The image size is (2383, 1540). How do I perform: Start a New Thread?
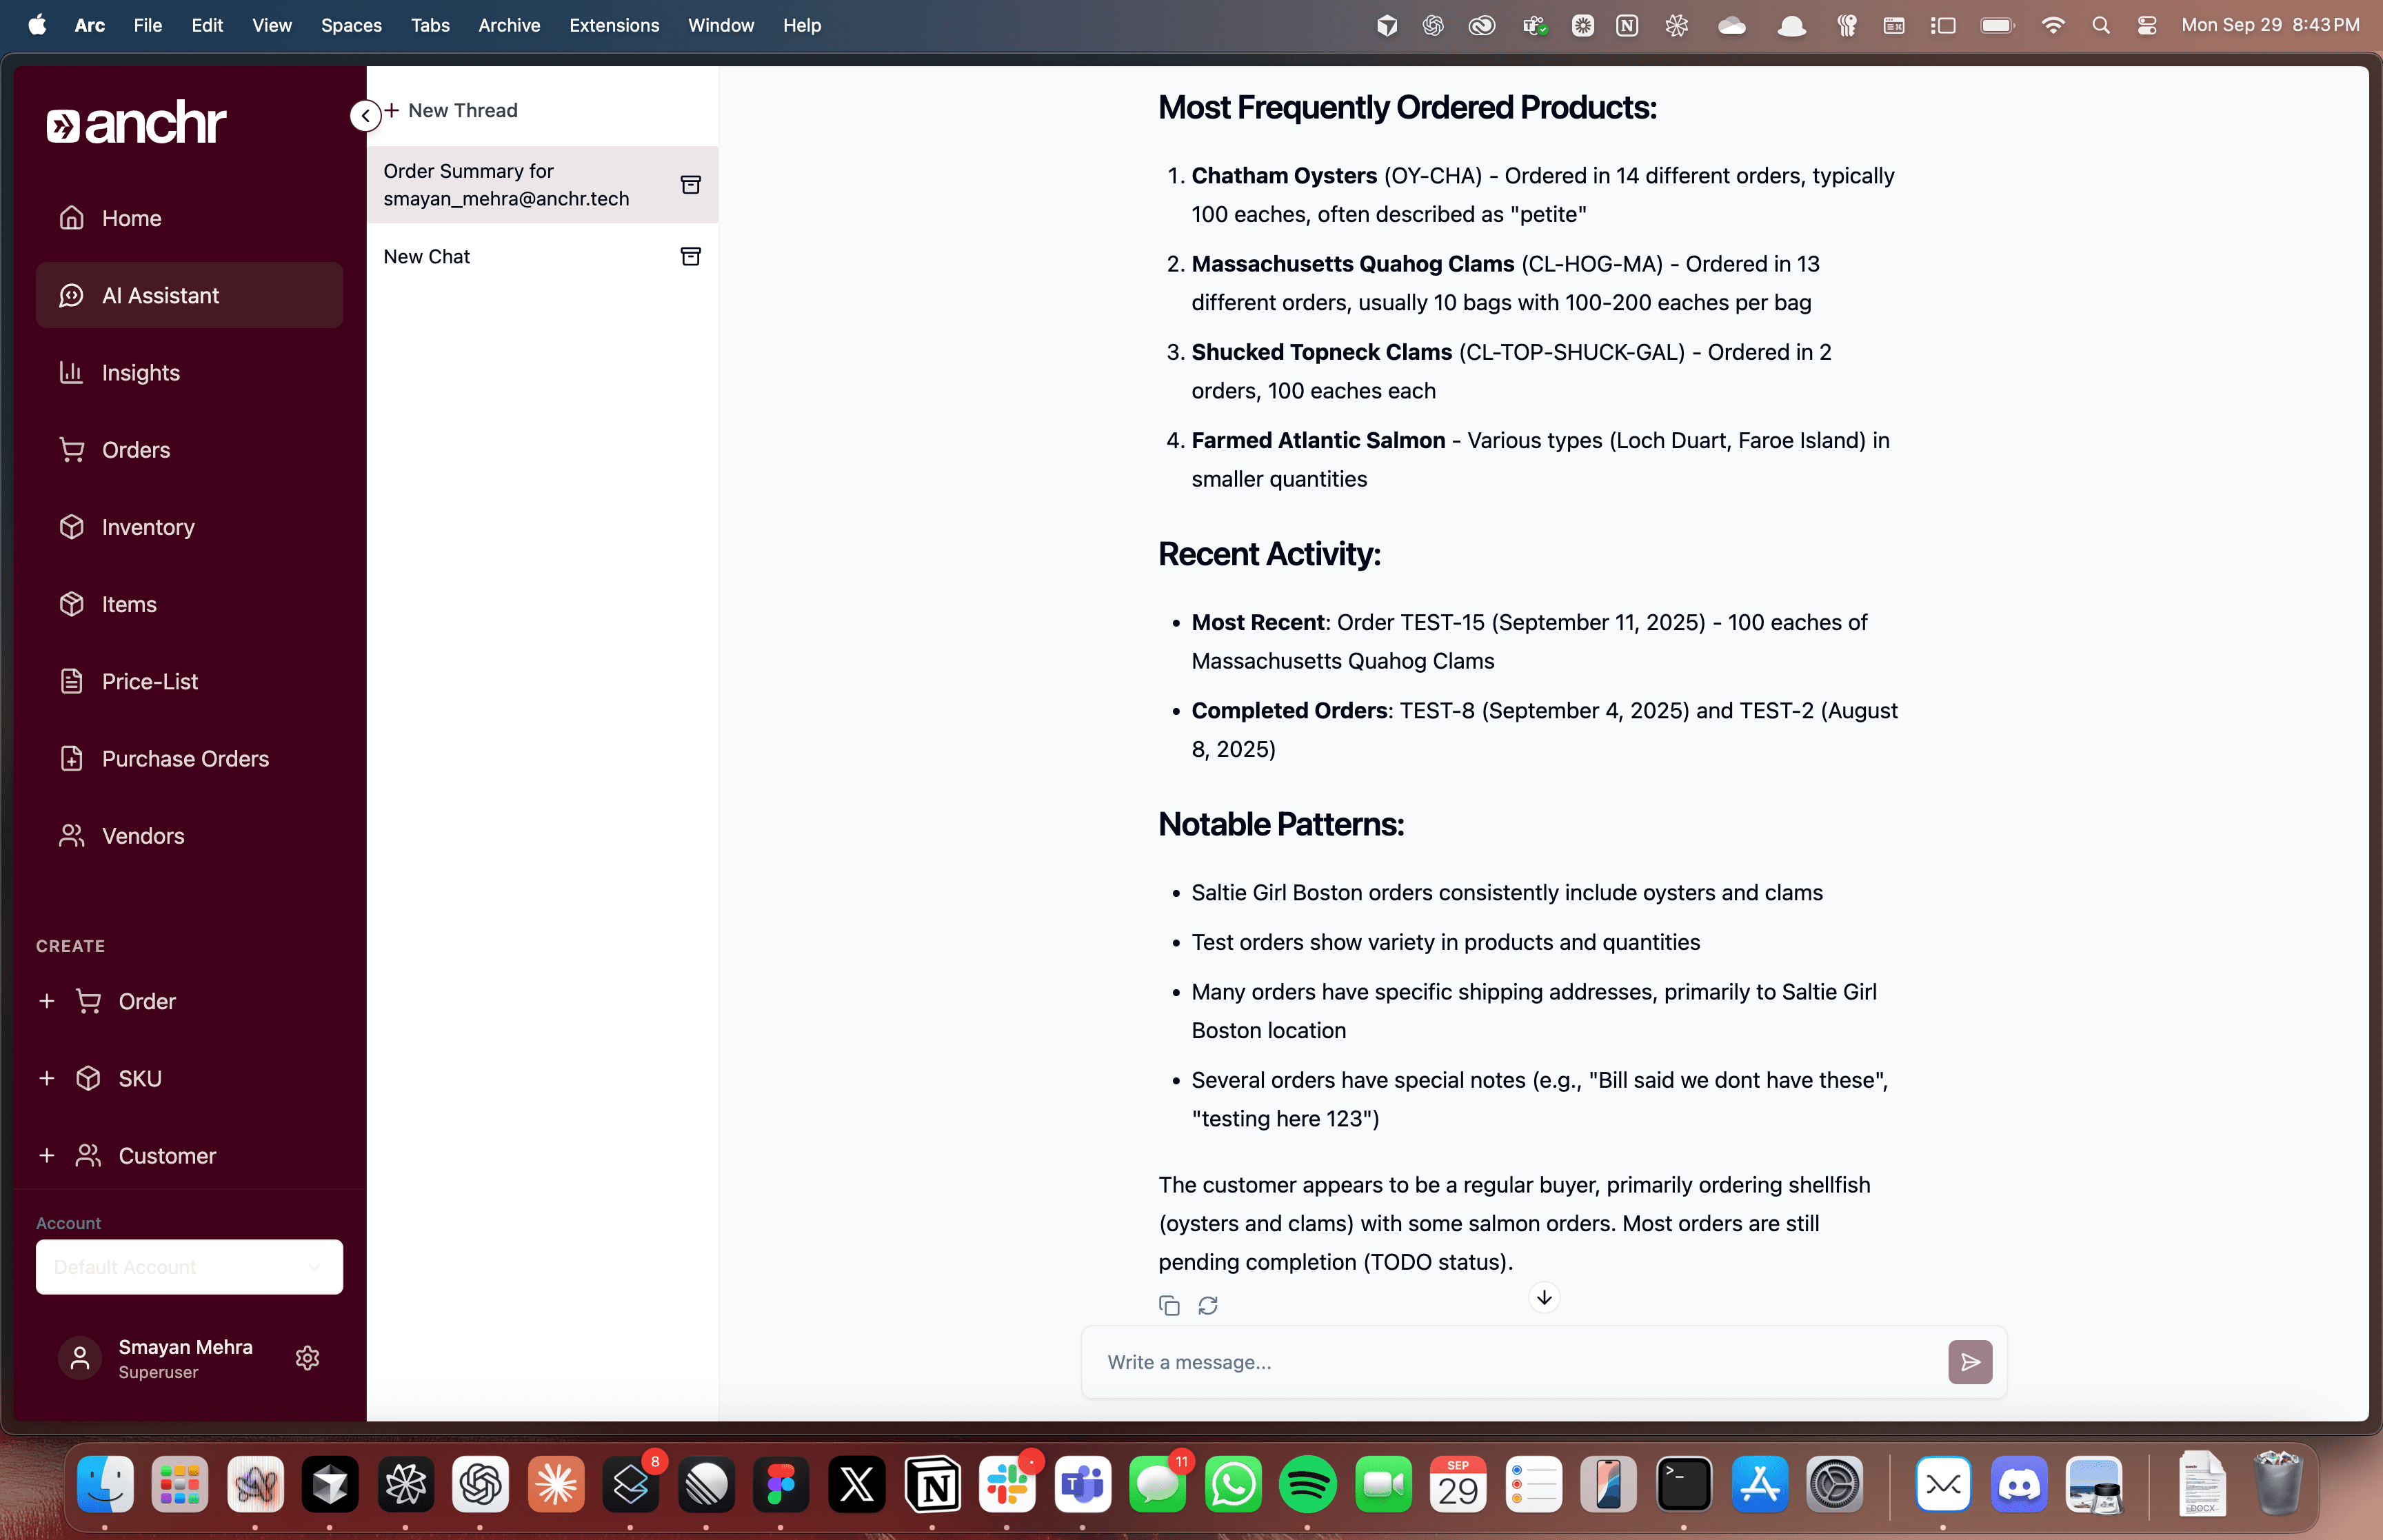(x=452, y=111)
